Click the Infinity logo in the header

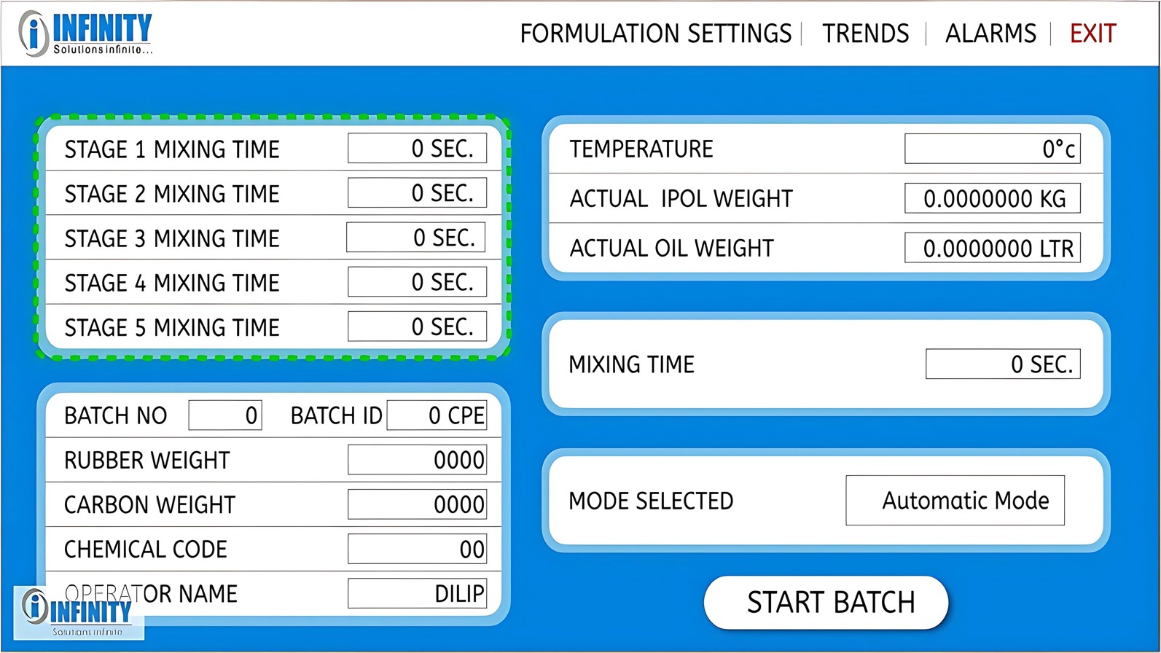(x=86, y=34)
